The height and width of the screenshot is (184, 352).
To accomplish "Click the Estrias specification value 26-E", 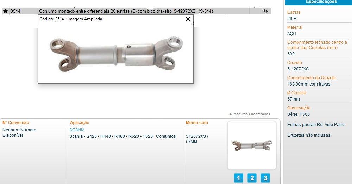I will tap(291, 19).
